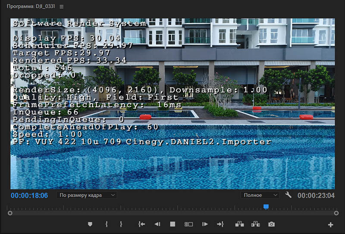Click the 'Scheduler FPS: 29.97' overlay text
The image size is (345, 234).
(72, 46)
